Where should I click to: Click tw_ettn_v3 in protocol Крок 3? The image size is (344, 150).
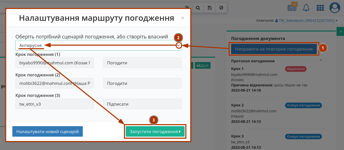240,142
